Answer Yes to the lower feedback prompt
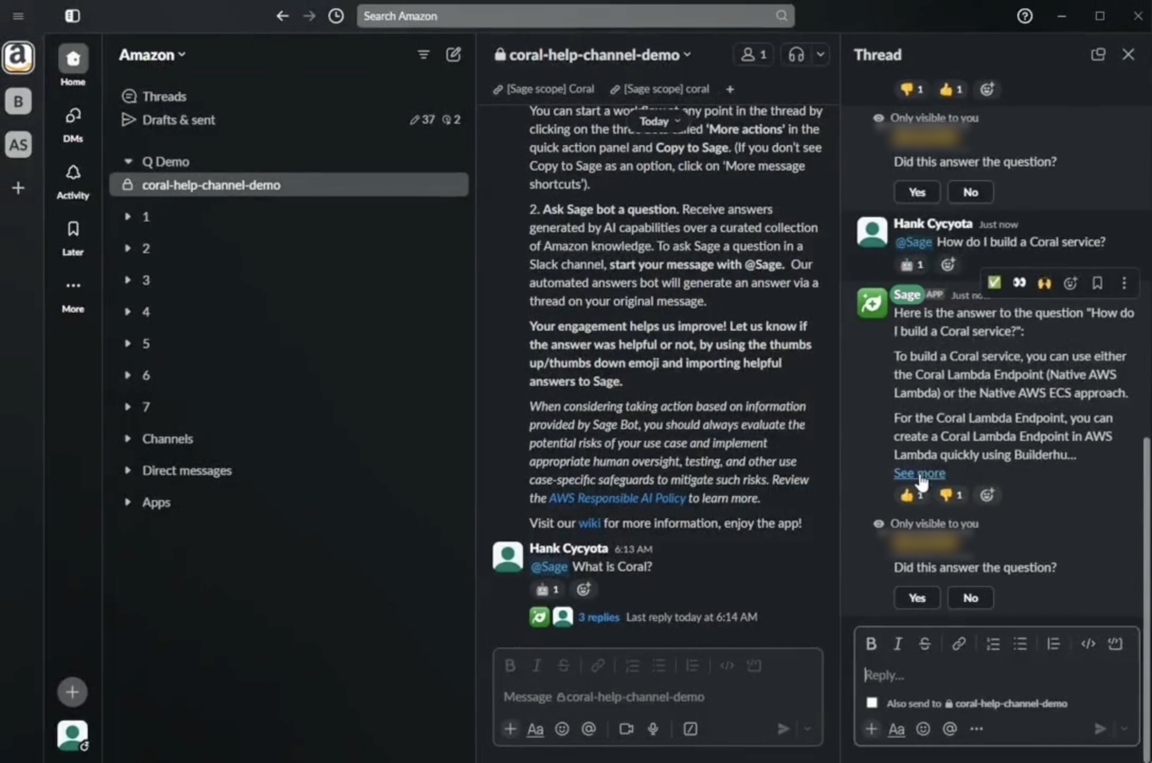The width and height of the screenshot is (1152, 763). [x=916, y=598]
